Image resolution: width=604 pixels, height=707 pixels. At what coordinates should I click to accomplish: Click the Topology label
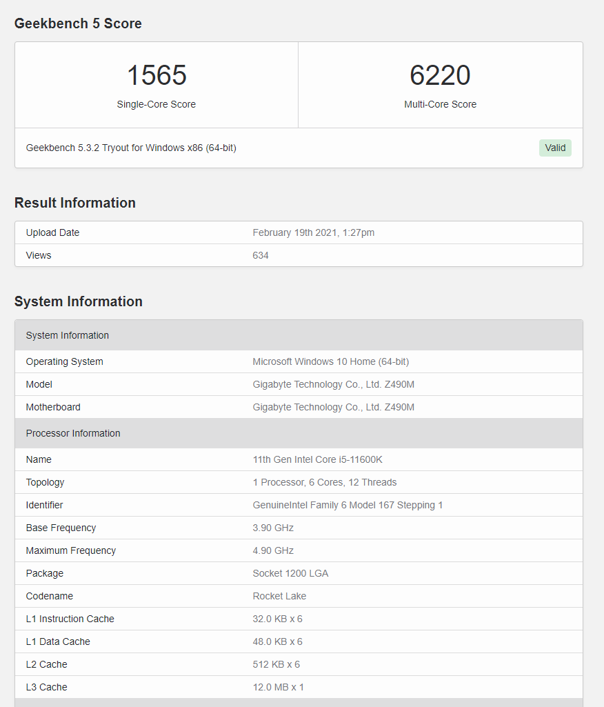click(x=45, y=482)
